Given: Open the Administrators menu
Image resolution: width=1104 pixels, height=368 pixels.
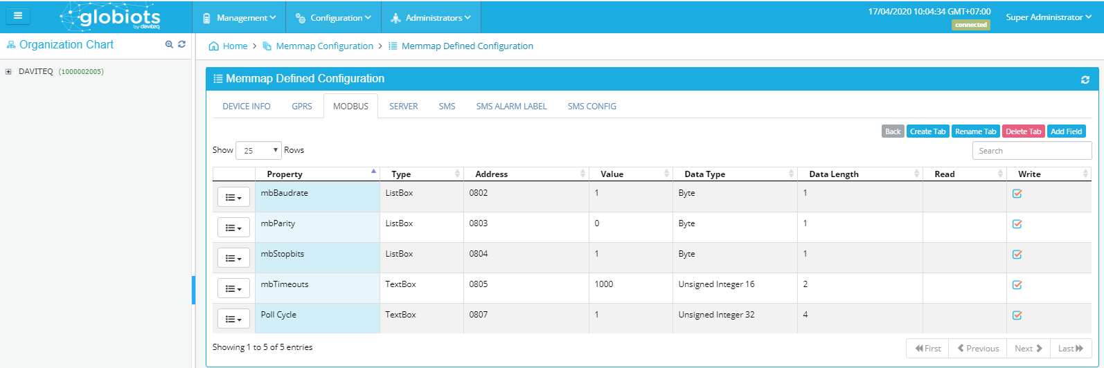Looking at the screenshot, I should click(x=431, y=17).
